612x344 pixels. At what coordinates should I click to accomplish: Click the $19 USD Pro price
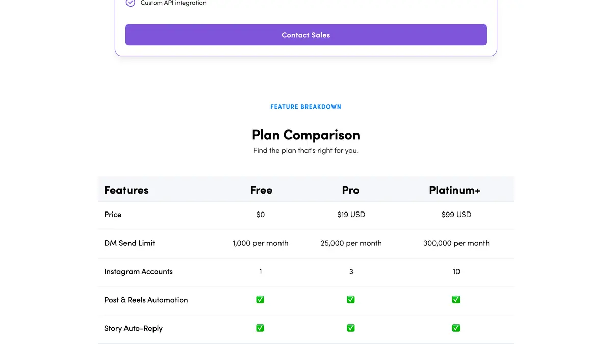pos(351,215)
